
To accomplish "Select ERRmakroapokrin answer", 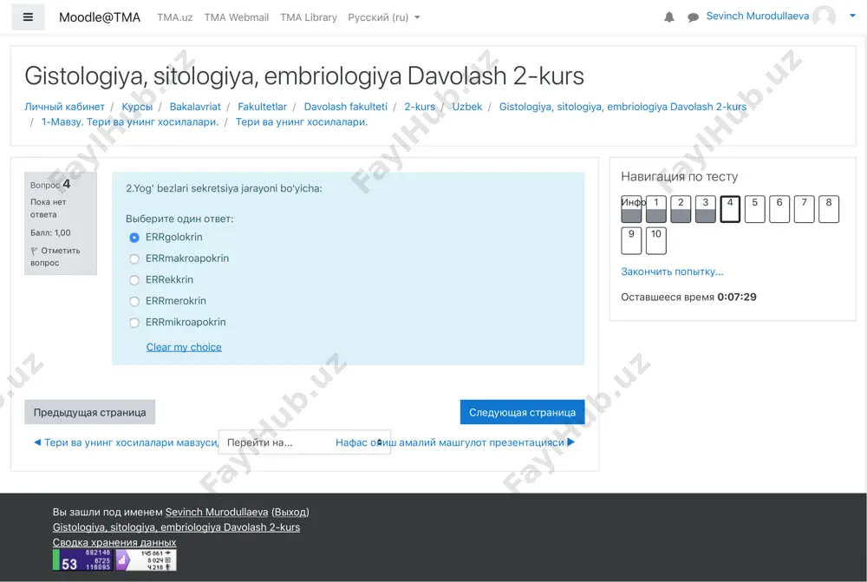I will click(x=134, y=259).
